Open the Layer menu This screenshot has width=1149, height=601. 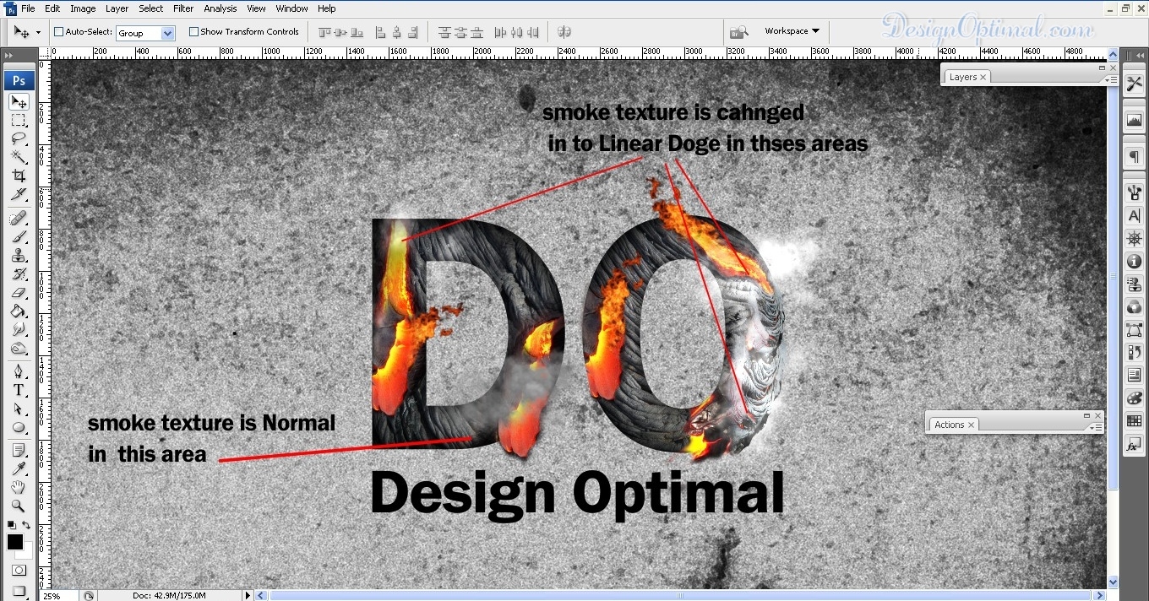[x=117, y=8]
